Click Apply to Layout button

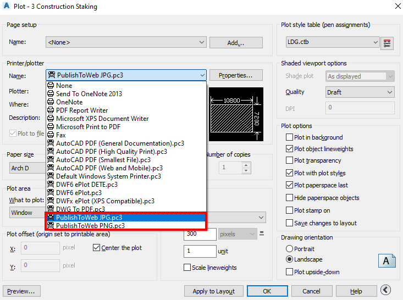tap(213, 291)
